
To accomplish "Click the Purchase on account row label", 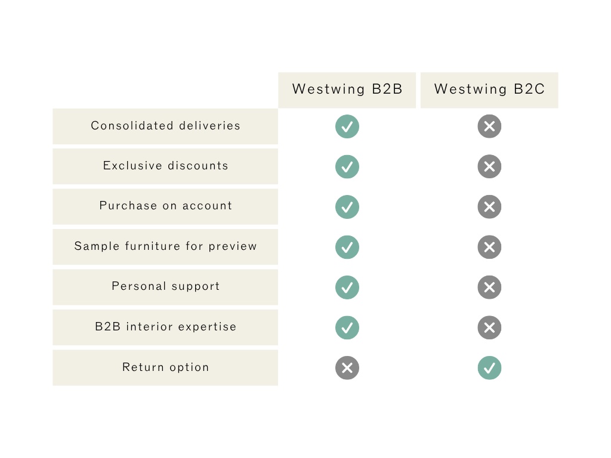I will pyautogui.click(x=165, y=206).
